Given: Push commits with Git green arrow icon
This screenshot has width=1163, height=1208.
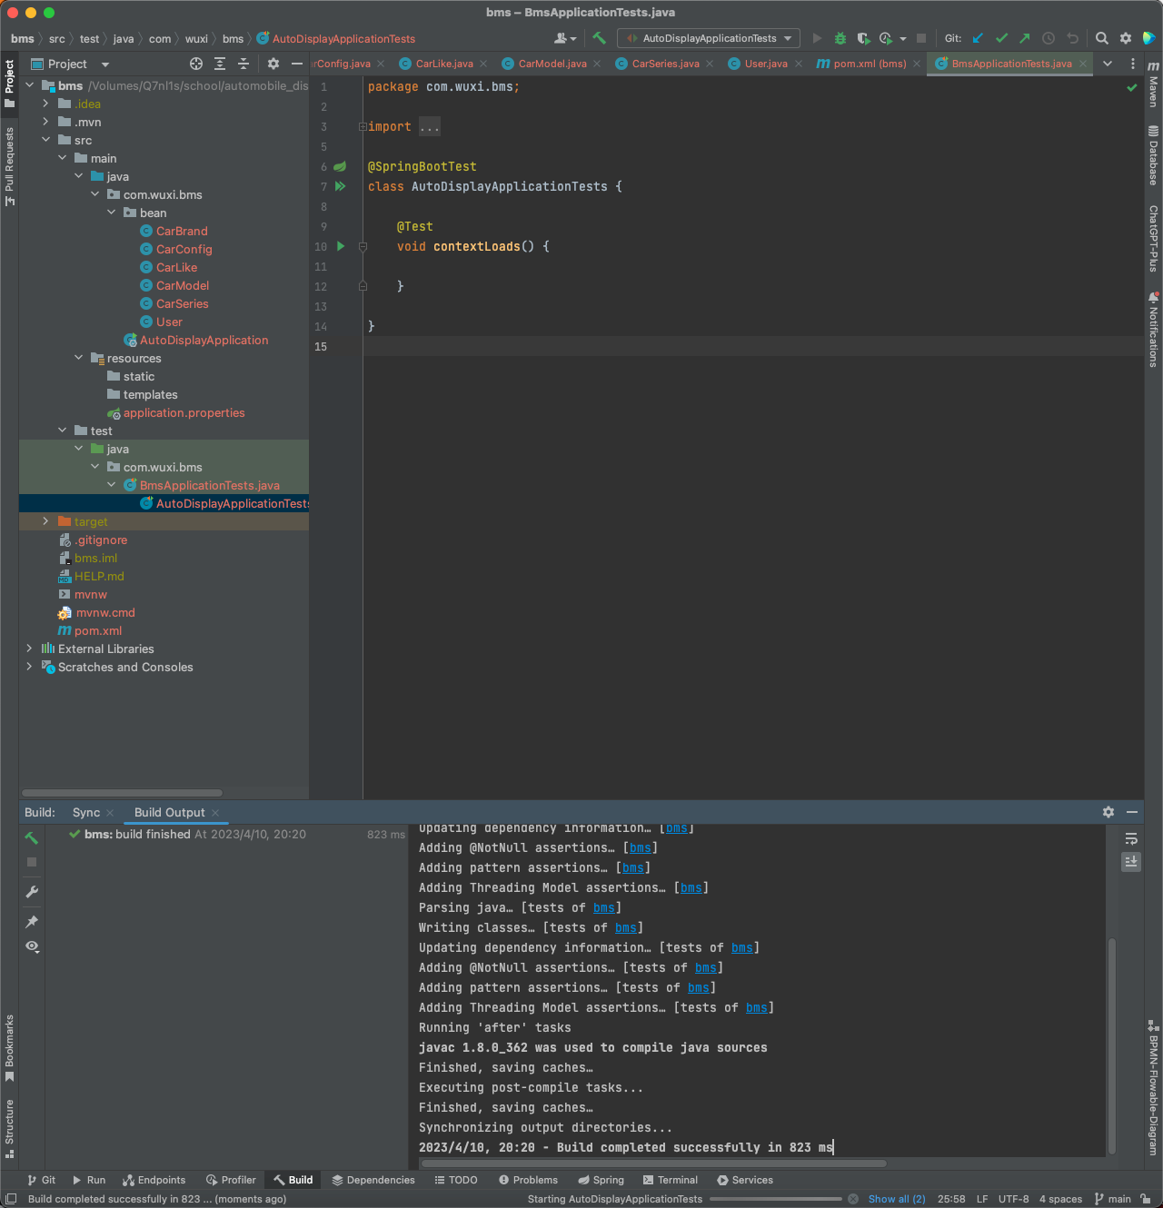Looking at the screenshot, I should [x=1025, y=38].
